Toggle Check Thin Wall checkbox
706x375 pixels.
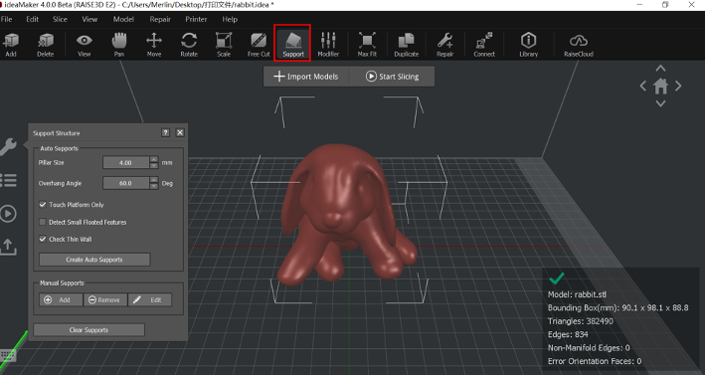[43, 239]
